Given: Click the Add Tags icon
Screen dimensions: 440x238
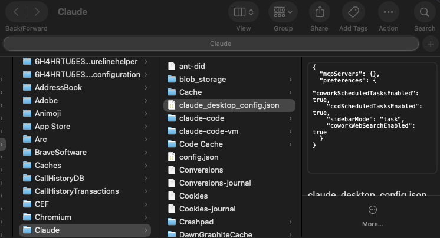Looking at the screenshot, I should pyautogui.click(x=353, y=12).
